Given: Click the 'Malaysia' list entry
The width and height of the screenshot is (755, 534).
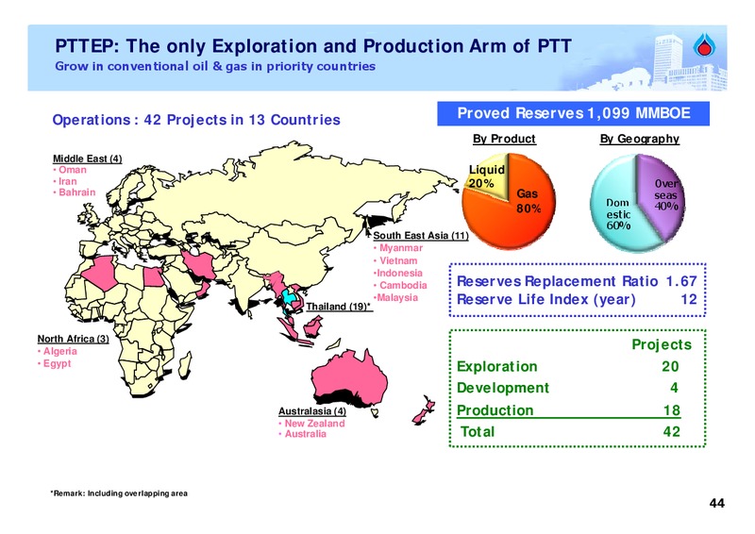Looking at the screenshot, I should (x=395, y=297).
